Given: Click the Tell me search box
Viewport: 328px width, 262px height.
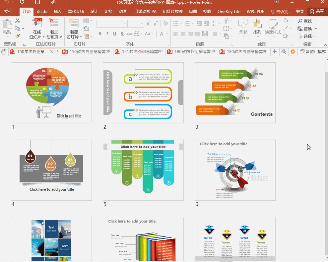Looking at the screenshot, I should click(281, 12).
